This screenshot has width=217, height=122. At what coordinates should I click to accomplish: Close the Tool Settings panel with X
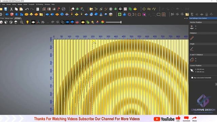point(187,18)
